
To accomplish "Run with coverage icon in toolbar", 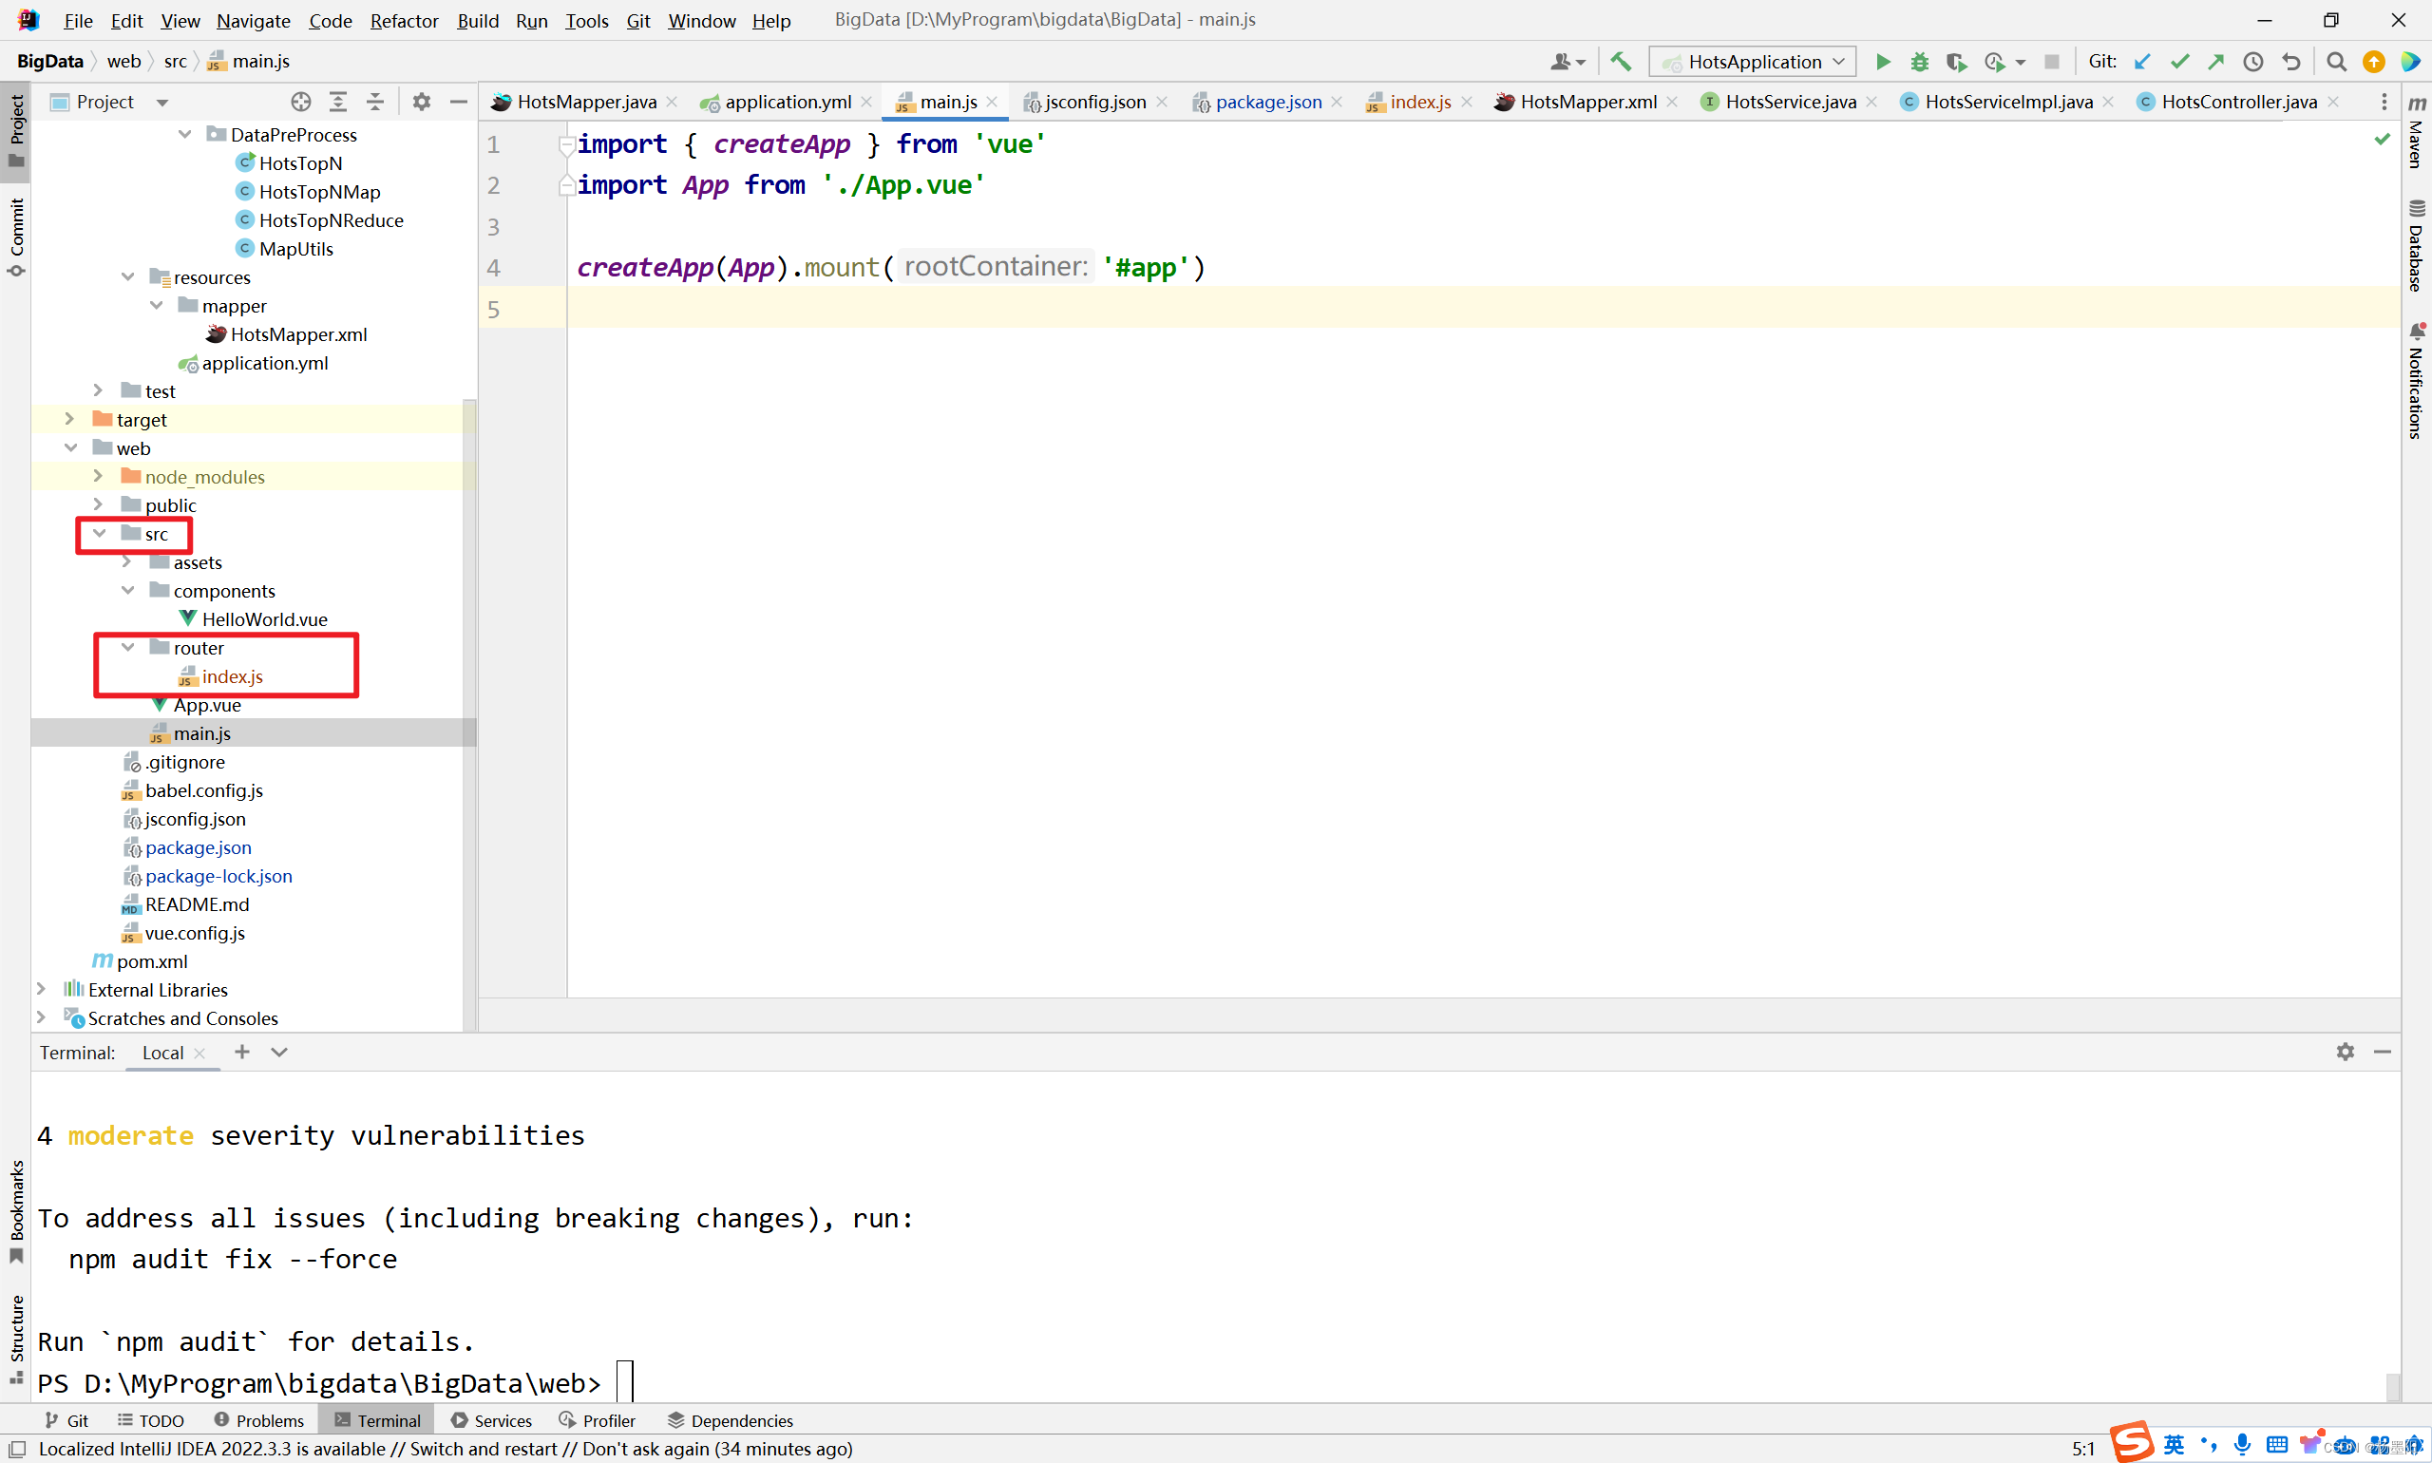I will (x=1956, y=61).
